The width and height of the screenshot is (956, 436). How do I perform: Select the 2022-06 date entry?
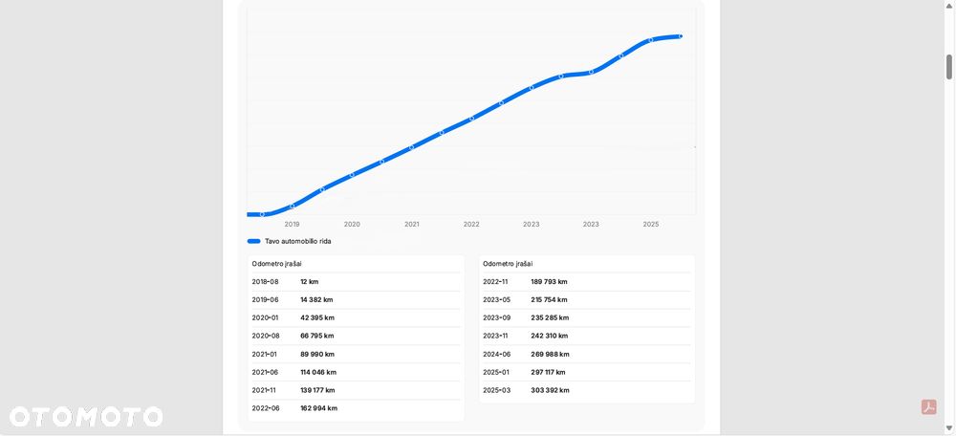[x=266, y=408]
